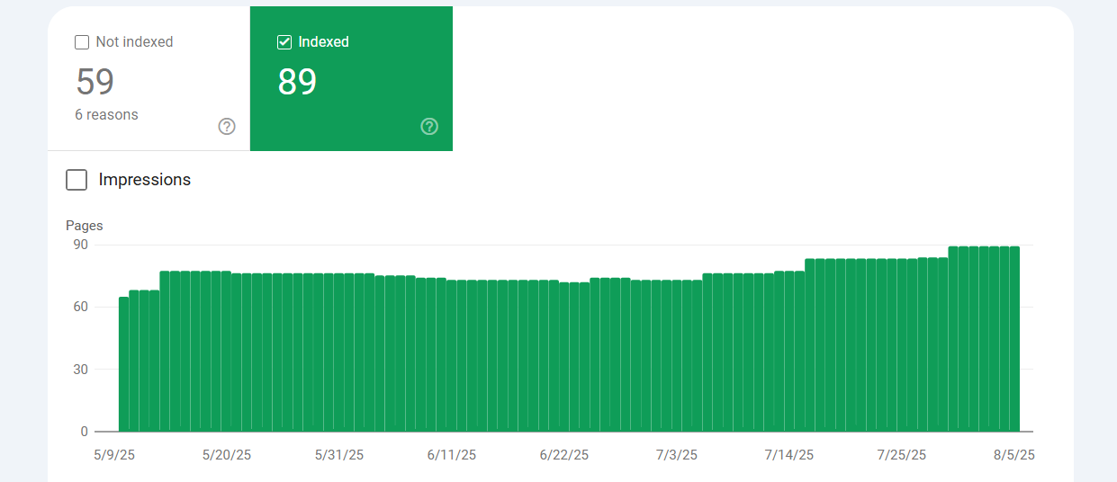Uncheck the Indexed checkbox
Image resolution: width=1117 pixels, height=482 pixels.
point(284,42)
